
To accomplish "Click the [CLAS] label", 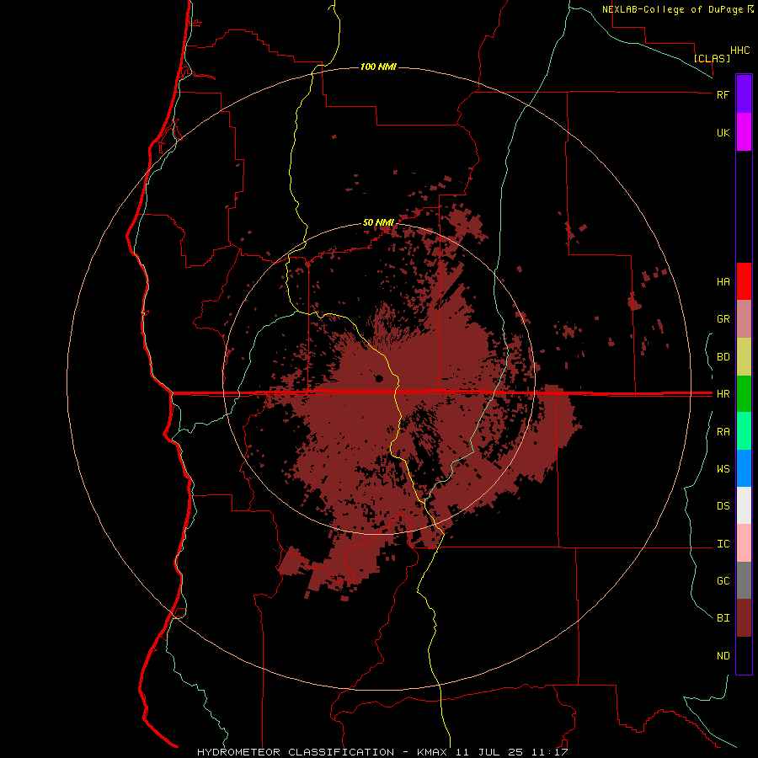I will (x=712, y=58).
